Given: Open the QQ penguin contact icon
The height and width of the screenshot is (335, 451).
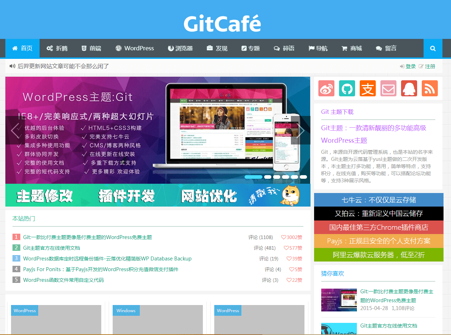Looking at the screenshot, I should (409, 88).
